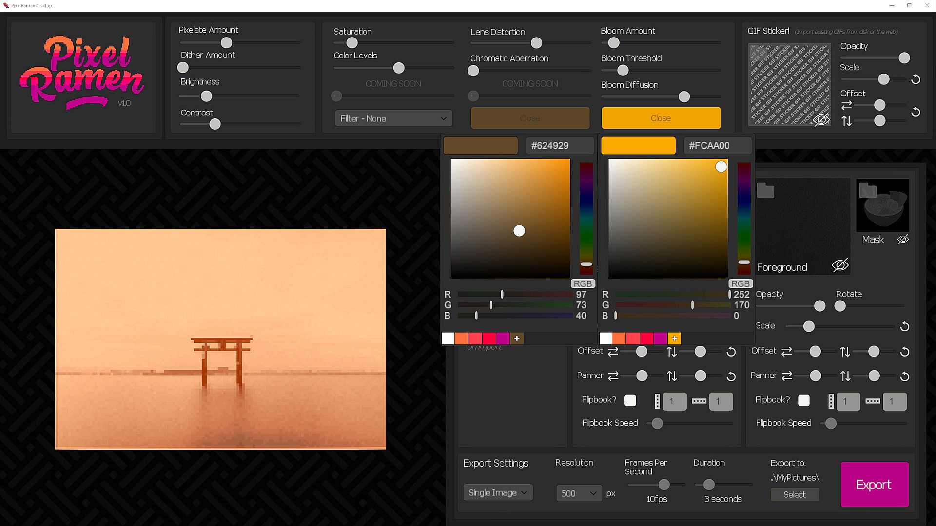The width and height of the screenshot is (936, 526).
Task: Reset the GIF Sticker scale
Action: coord(916,79)
